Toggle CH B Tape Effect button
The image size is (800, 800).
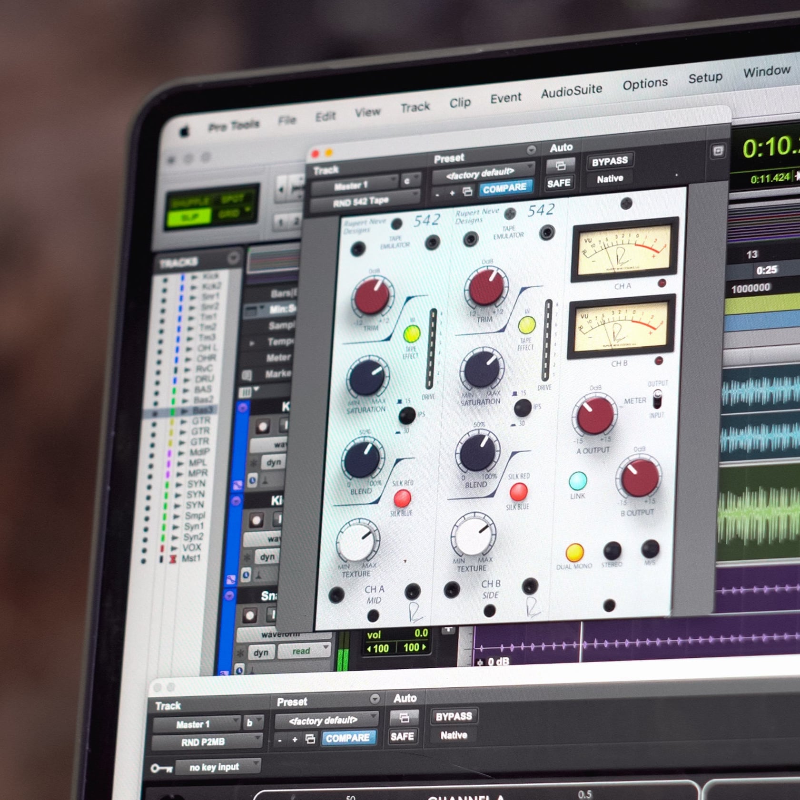coord(527,325)
